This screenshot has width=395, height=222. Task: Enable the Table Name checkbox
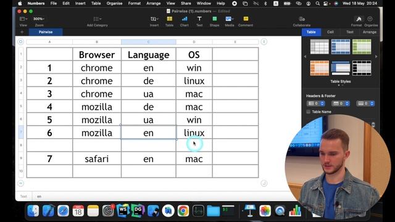coord(308,112)
